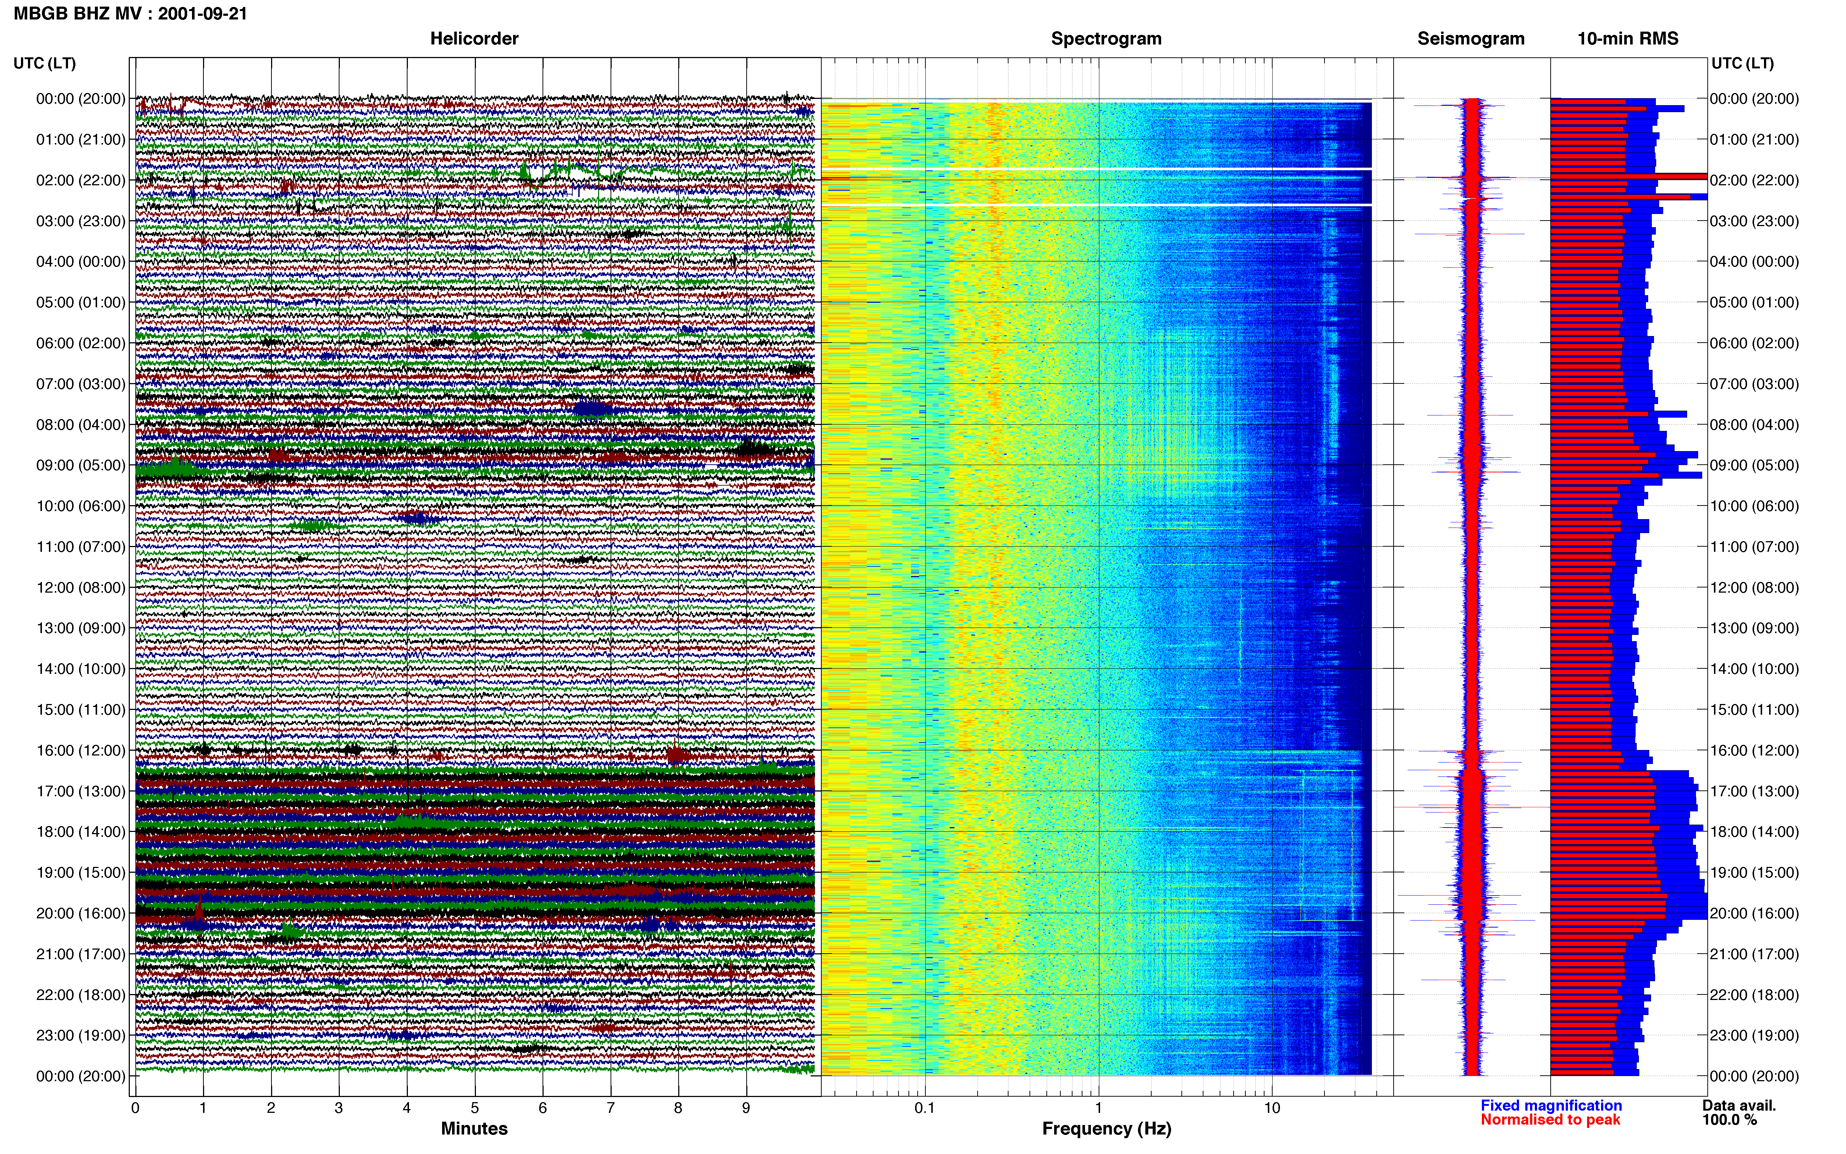Click the "Fixed magnification" legend text
The width and height of the screenshot is (1846, 1154).
1551,1105
